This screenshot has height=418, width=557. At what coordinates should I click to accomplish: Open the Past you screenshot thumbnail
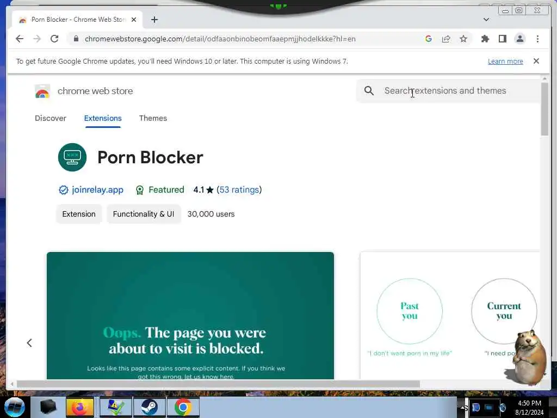[x=450, y=316]
